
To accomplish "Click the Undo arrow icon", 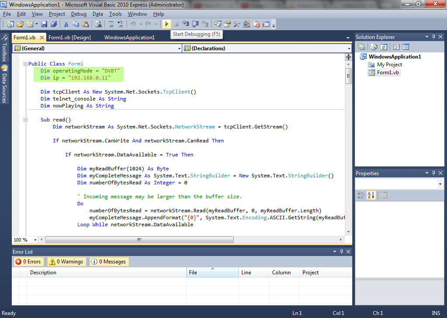I will [x=133, y=24].
